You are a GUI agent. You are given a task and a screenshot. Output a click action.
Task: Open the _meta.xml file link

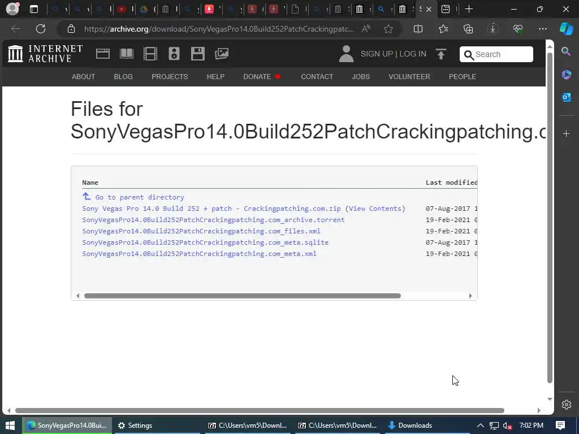pos(200,254)
